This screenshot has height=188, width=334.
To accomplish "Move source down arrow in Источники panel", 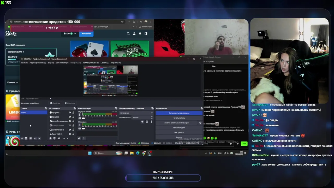I will click(x=68, y=138).
